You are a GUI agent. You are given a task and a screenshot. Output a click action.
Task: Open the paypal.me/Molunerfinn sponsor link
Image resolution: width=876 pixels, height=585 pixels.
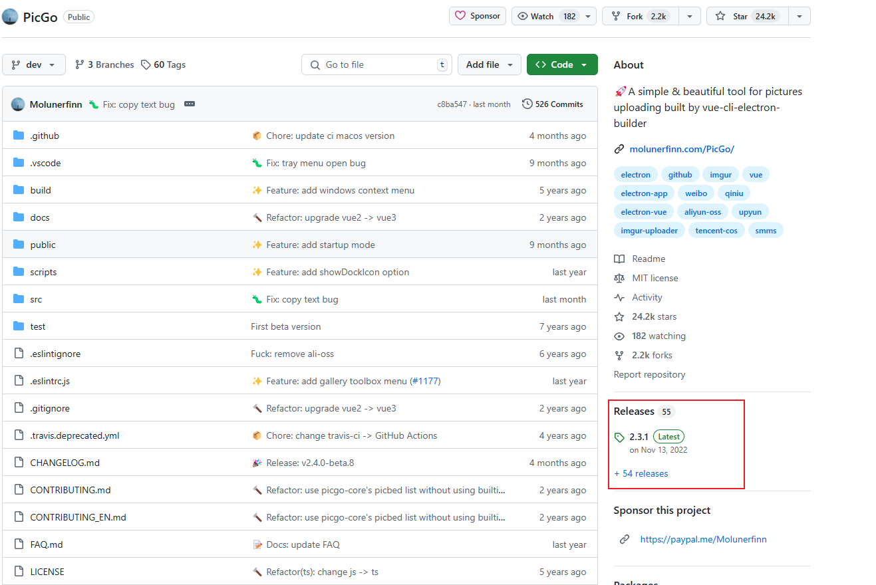(x=703, y=539)
